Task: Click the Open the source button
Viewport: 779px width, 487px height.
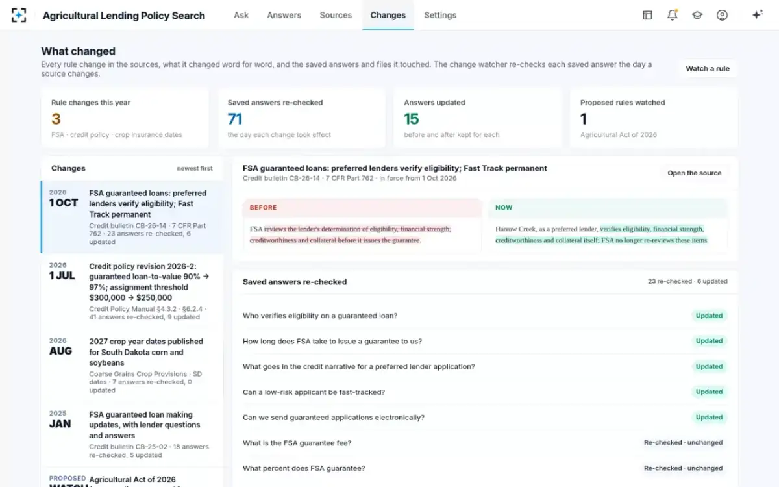Action: click(x=695, y=173)
